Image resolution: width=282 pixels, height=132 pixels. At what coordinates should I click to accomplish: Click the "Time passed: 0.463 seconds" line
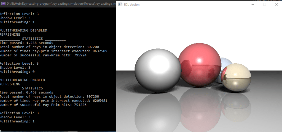tap(26, 93)
